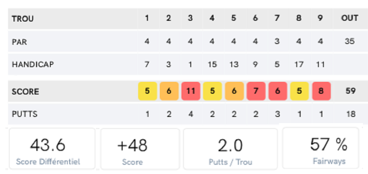Click the red score 7 badge

point(255,91)
